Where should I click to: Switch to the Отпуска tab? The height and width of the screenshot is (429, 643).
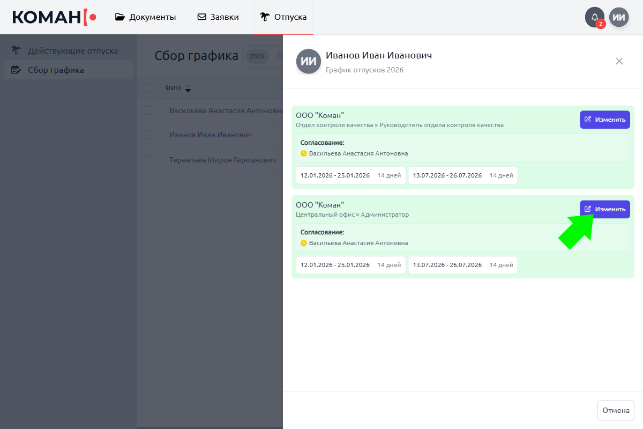point(283,17)
